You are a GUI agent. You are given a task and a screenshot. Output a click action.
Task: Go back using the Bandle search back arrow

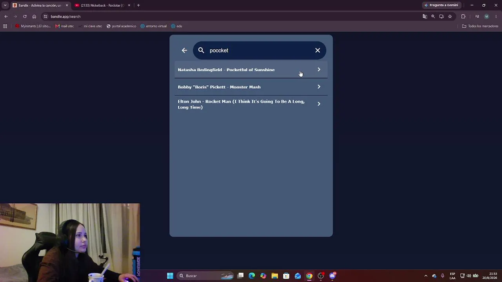click(x=184, y=51)
